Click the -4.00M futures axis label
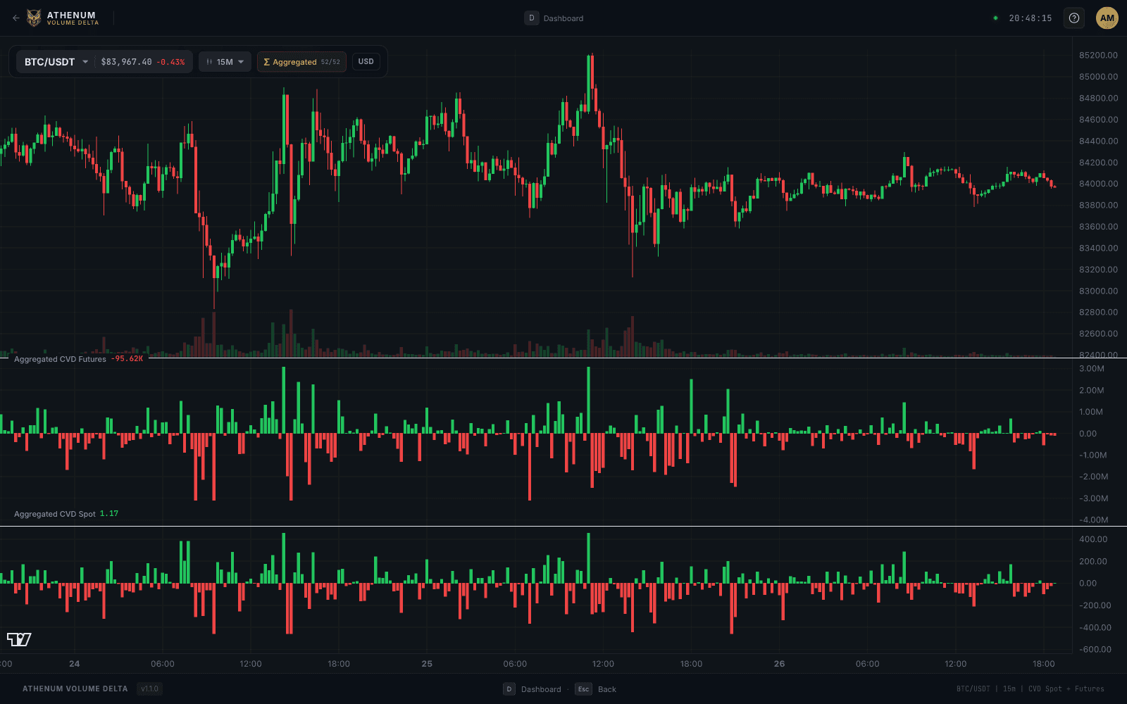 1093,520
